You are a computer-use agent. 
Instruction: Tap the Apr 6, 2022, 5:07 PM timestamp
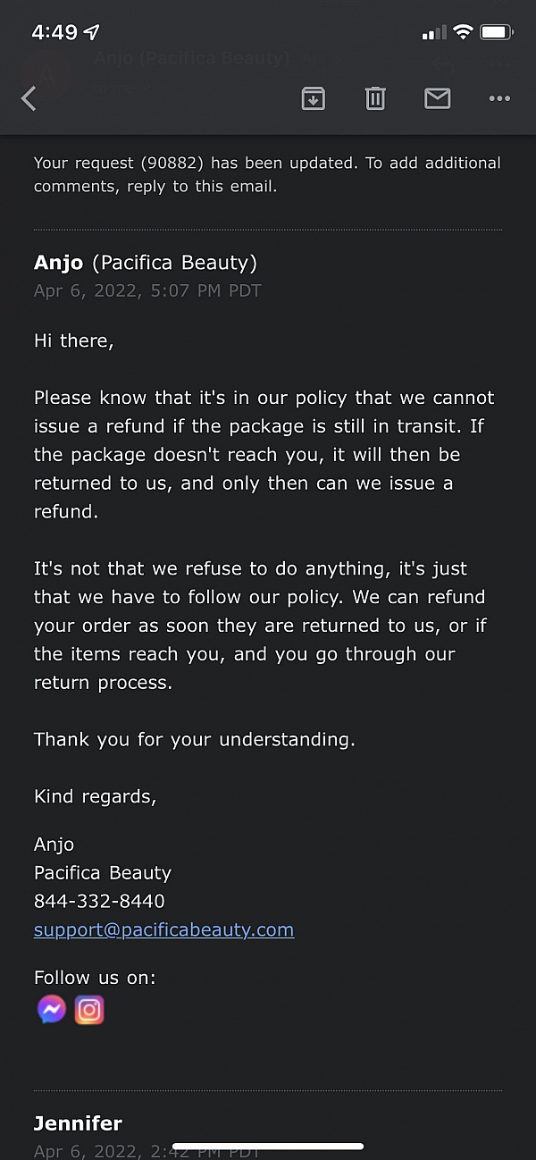coord(147,290)
